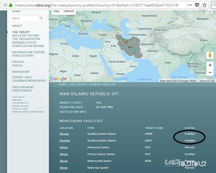Image resolution: width=216 pixels, height=173 pixels.
Task: Click the search magnifier icon in sidebar
Action: [41, 18]
